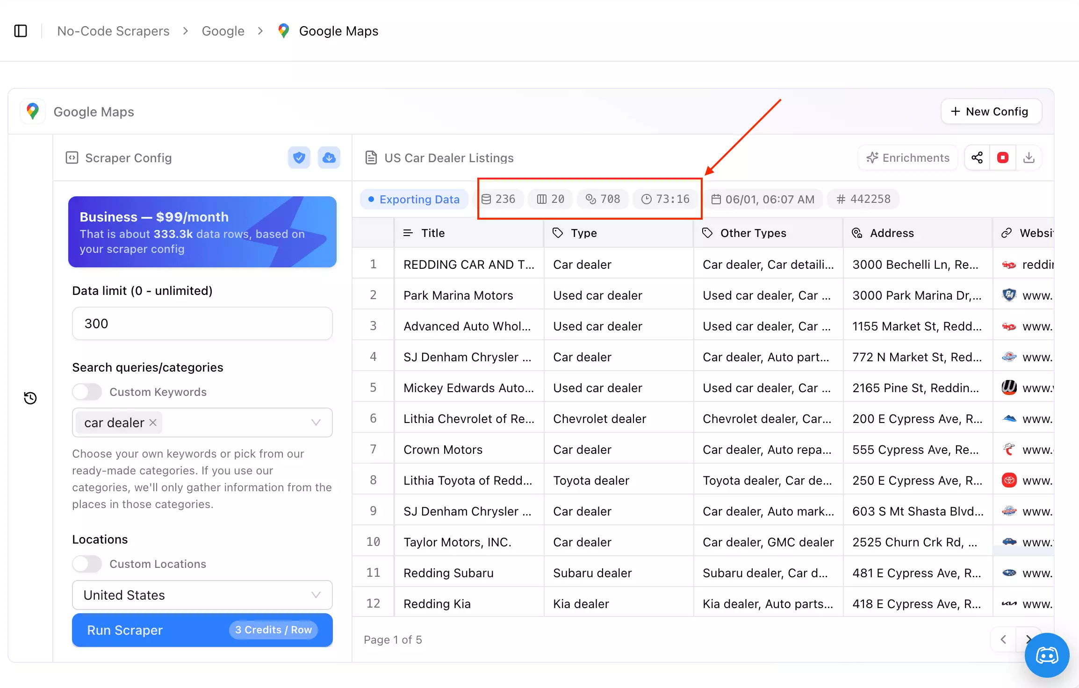
Task: Click the Other Types column header
Action: [768, 233]
